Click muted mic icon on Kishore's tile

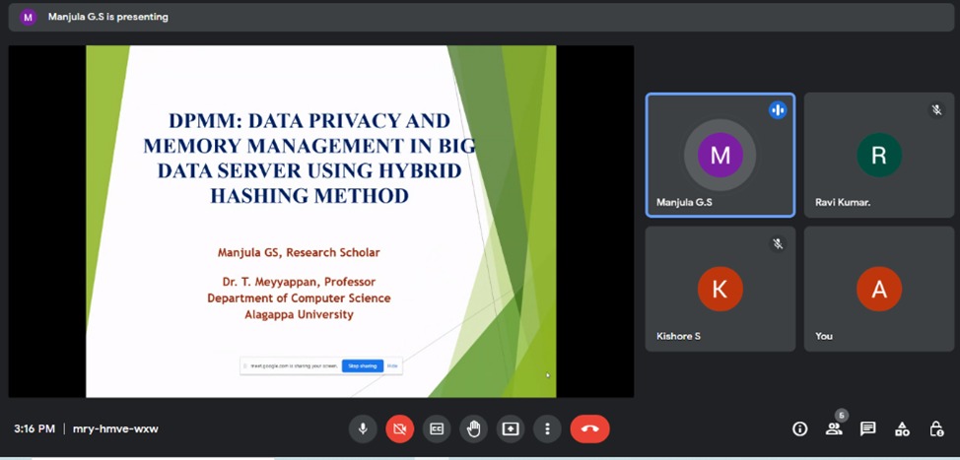pyautogui.click(x=778, y=244)
